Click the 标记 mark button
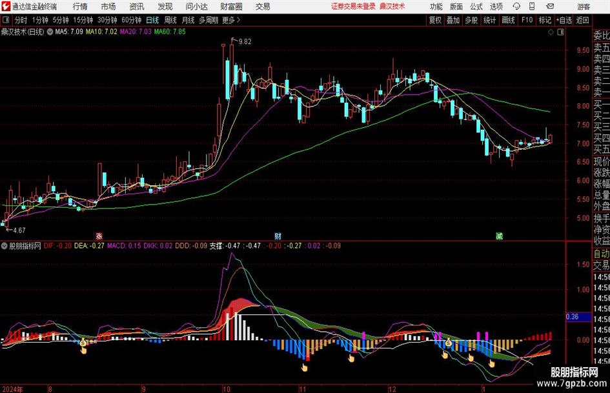The image size is (610, 393). coord(545,20)
